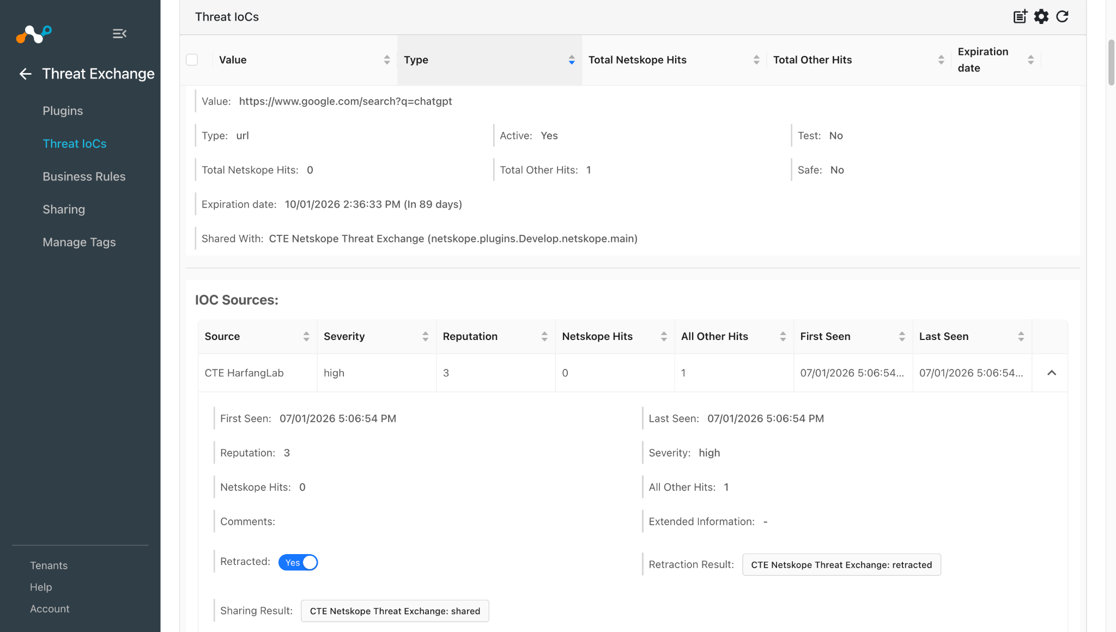Open Sharing in sidebar
Image resolution: width=1116 pixels, height=632 pixels.
tap(64, 209)
